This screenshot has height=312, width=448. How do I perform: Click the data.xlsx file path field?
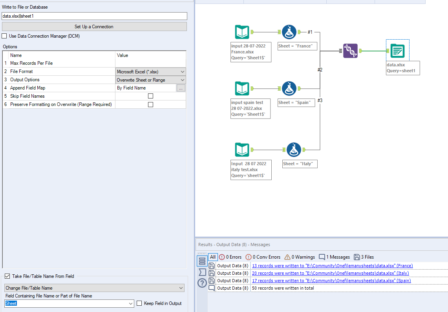click(94, 16)
